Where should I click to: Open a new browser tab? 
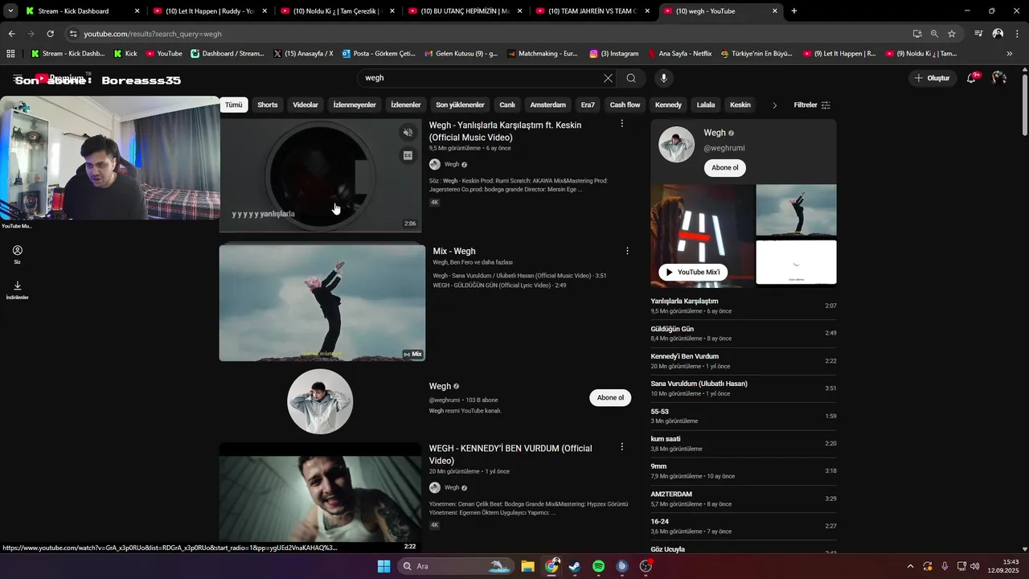[794, 11]
